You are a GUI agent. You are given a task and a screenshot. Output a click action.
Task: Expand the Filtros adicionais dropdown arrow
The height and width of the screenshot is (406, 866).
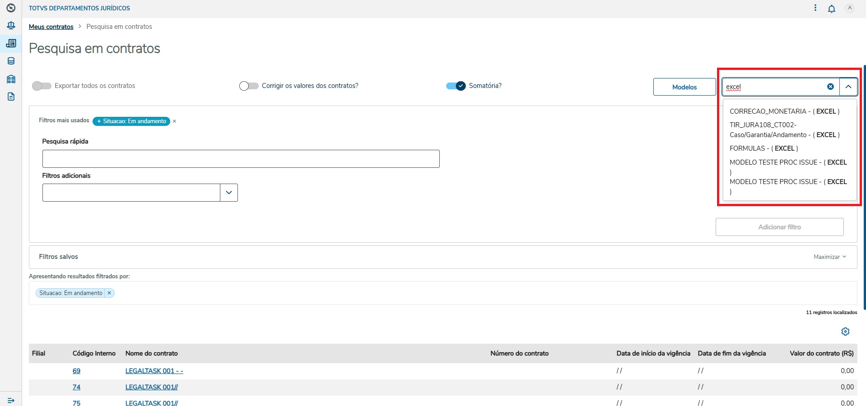click(x=229, y=193)
